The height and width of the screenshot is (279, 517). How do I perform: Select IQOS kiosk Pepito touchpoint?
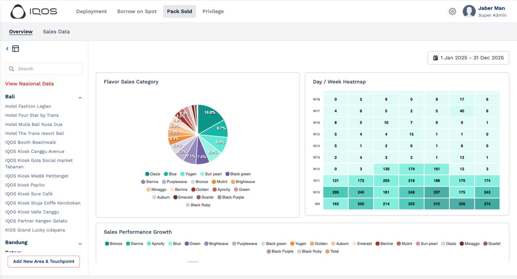[x=25, y=185]
